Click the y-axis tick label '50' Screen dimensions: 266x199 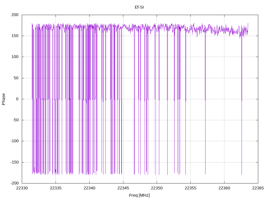coord(16,78)
